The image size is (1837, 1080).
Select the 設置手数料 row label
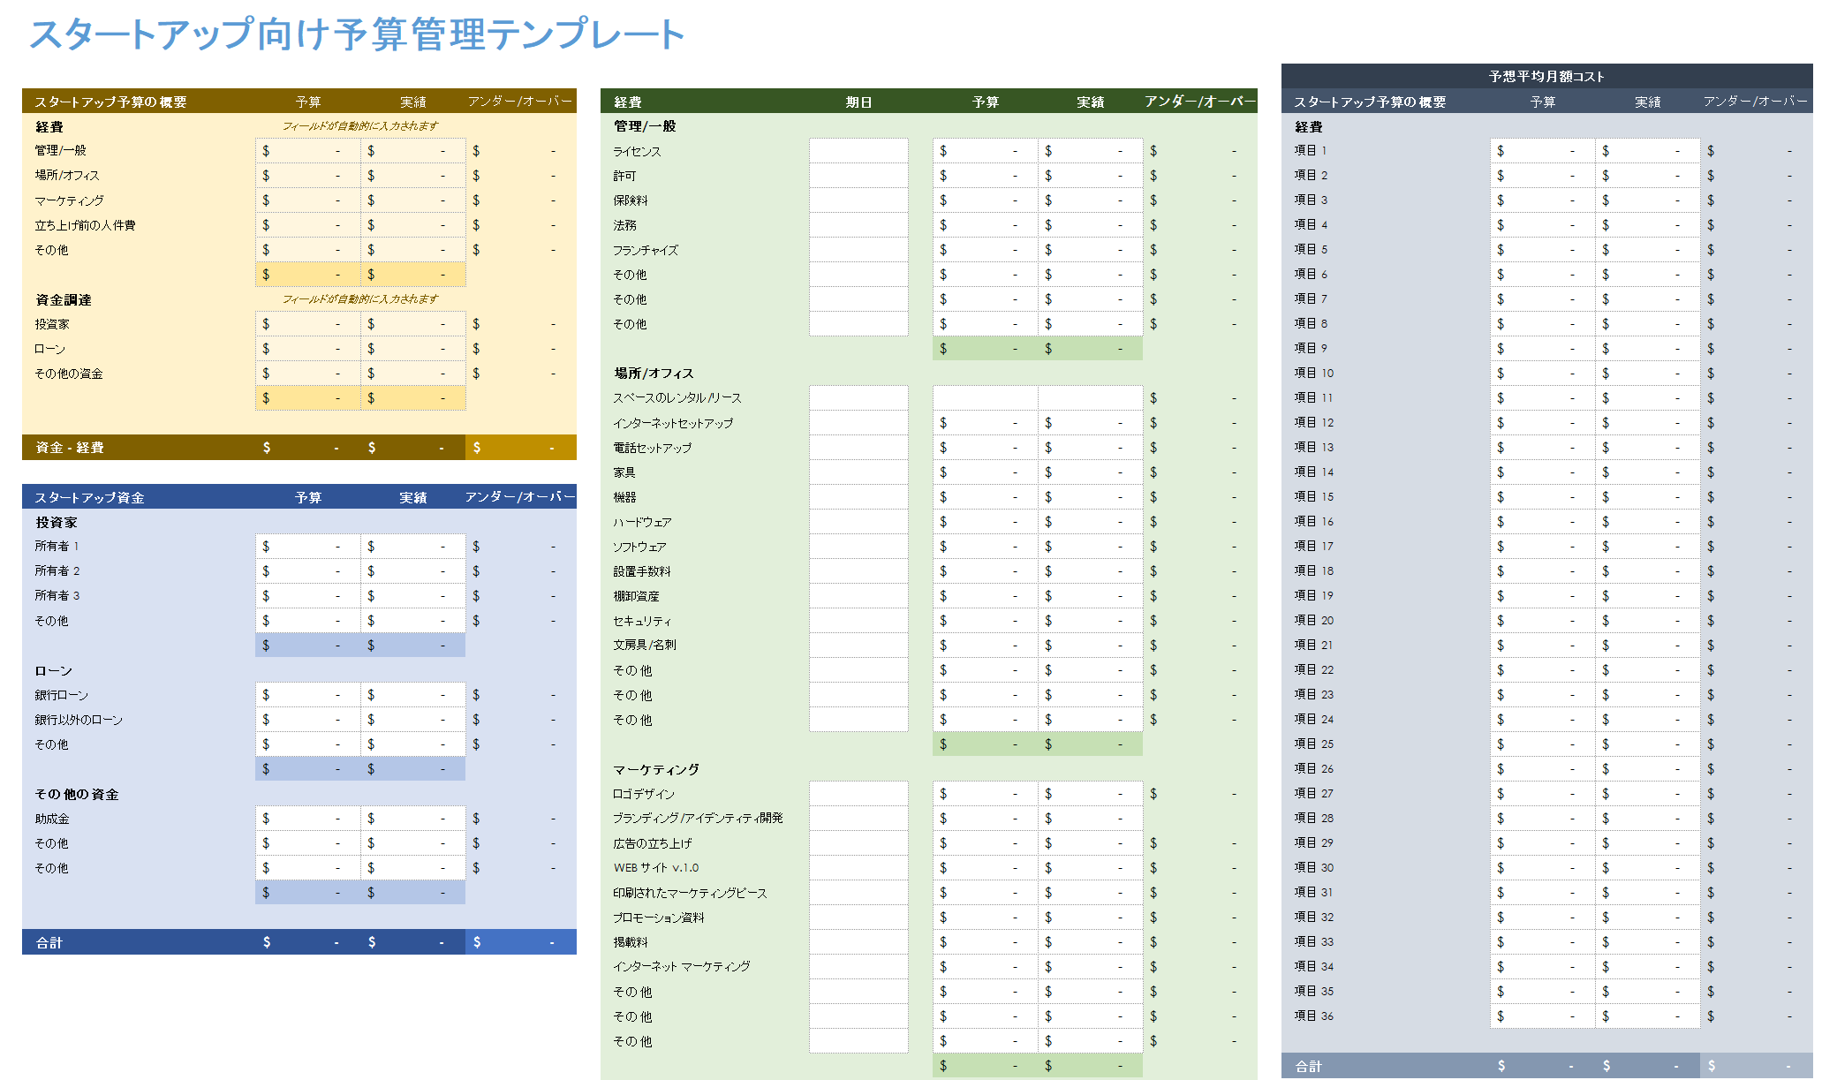pos(642,571)
